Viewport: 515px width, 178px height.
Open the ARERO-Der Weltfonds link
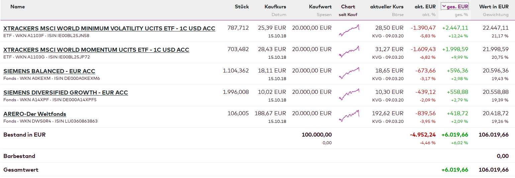tap(35, 114)
